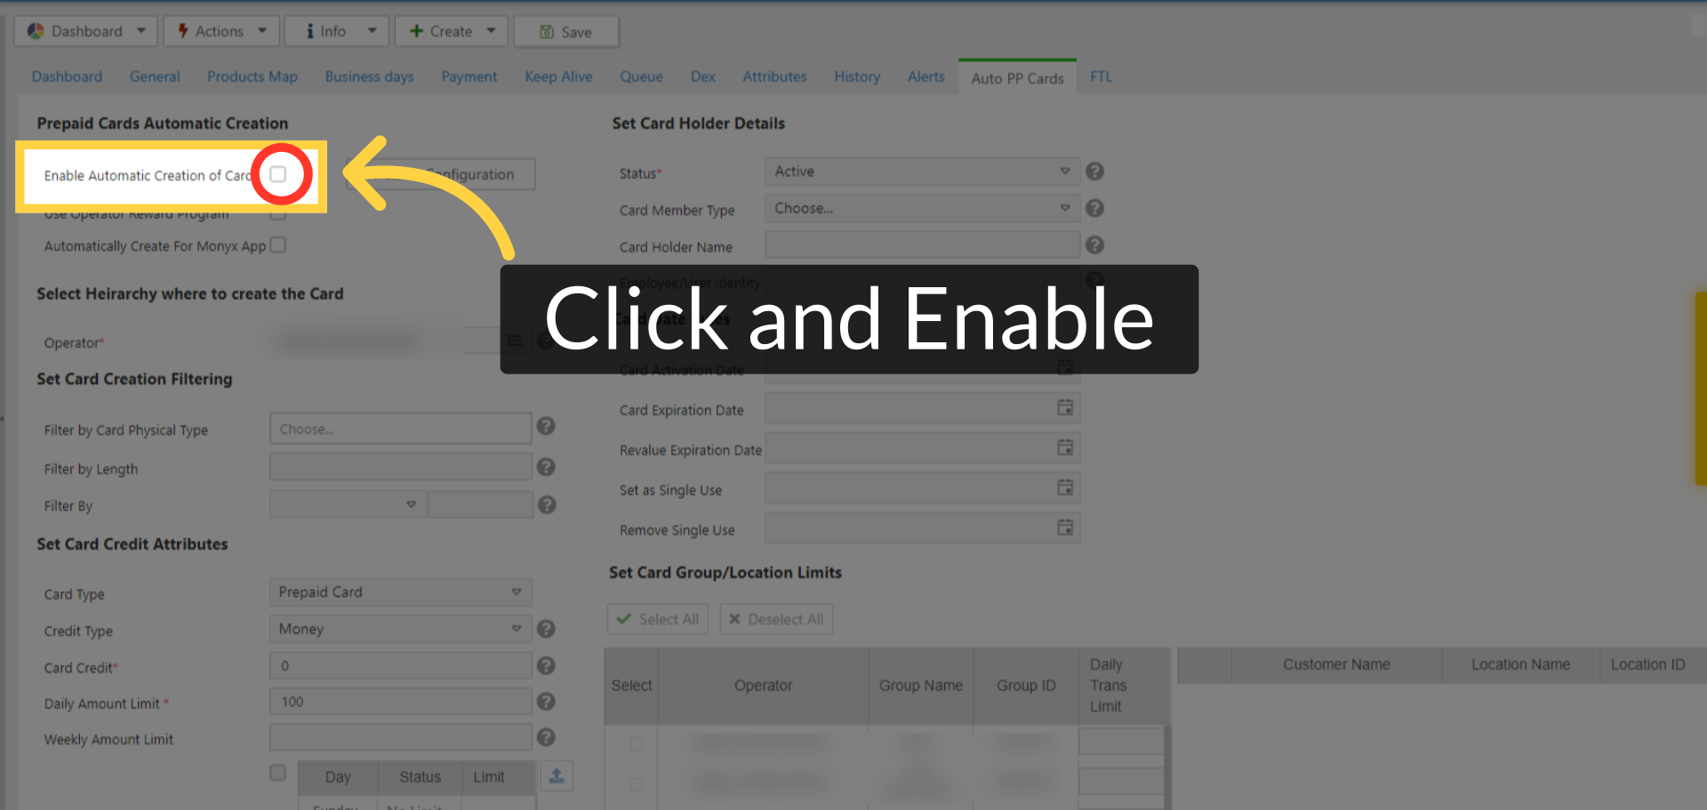
Task: Click the Customer Name column header
Action: [1336, 664]
